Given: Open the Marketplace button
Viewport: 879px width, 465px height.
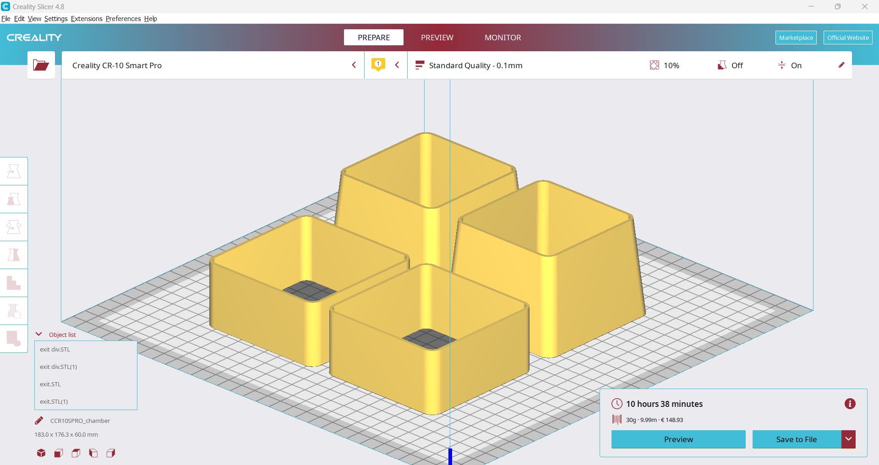Looking at the screenshot, I should coord(796,38).
